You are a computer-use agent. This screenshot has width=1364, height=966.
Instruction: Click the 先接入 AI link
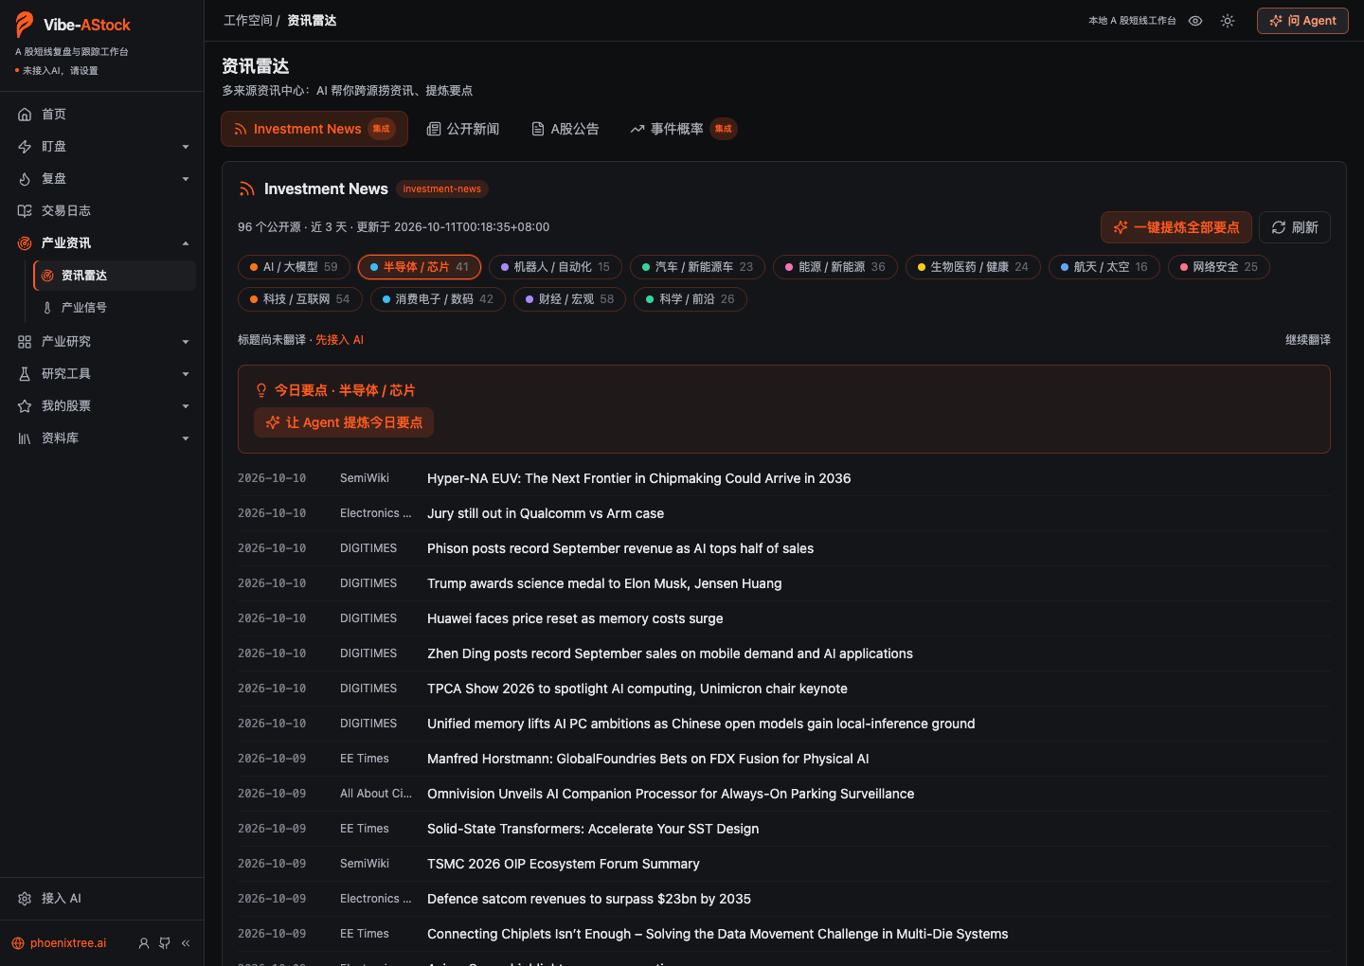point(339,340)
